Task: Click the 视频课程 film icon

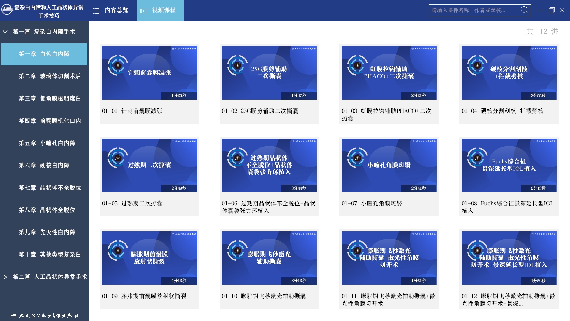Action: pos(143,11)
